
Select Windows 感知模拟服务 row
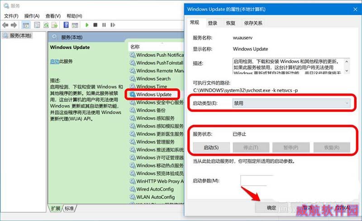pos(157,126)
